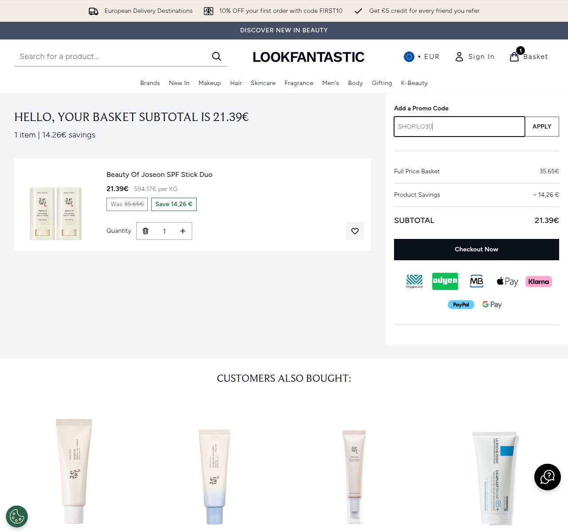Remove item with trash icon

(146, 231)
